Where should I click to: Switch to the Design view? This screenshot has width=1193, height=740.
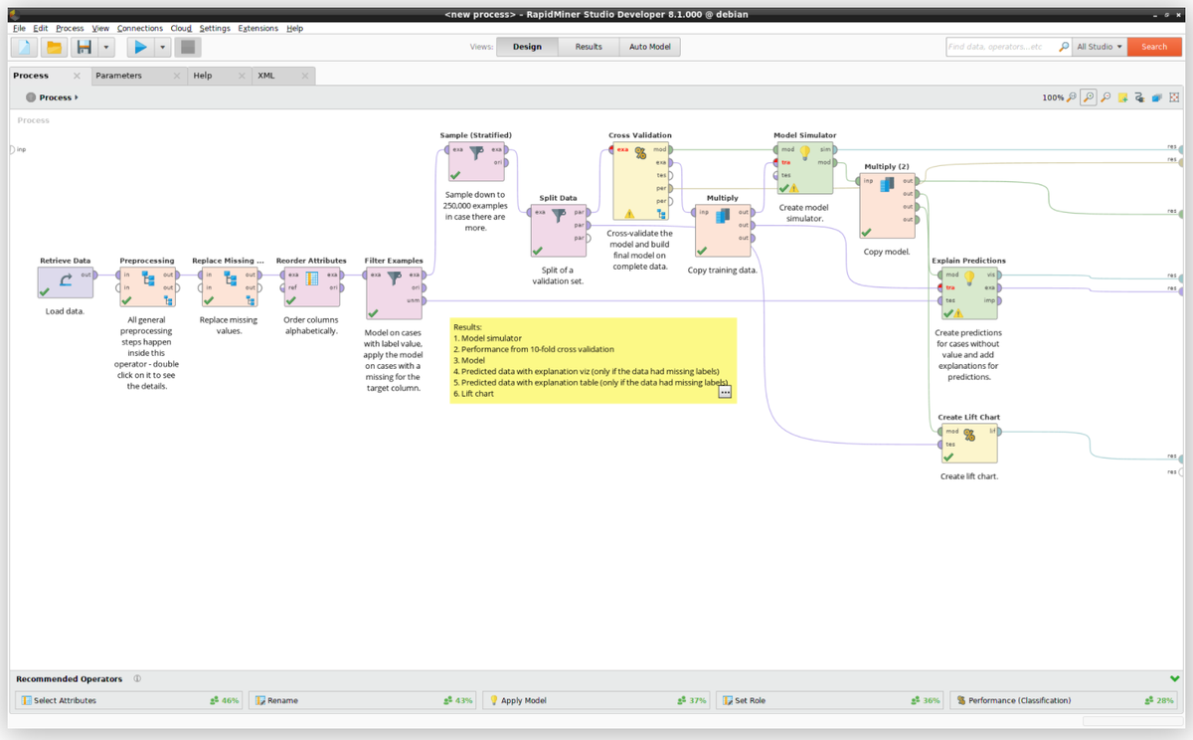[x=527, y=47]
